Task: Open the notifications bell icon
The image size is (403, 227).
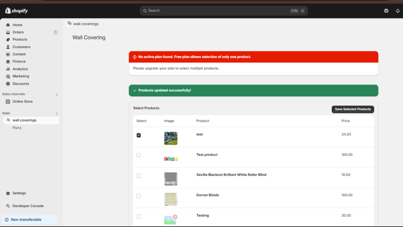Action: [398, 11]
